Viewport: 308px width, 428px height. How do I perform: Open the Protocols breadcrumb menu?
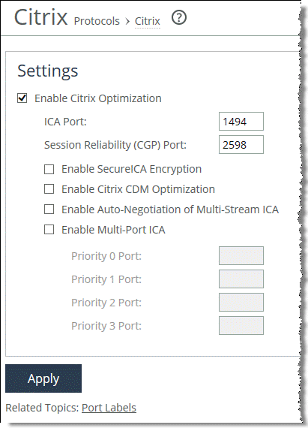click(x=97, y=21)
